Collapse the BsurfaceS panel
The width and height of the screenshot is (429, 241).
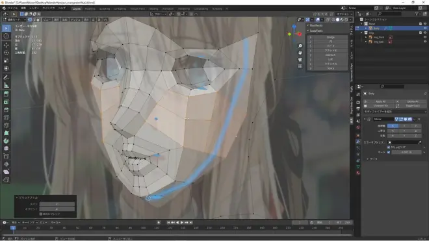(x=308, y=25)
